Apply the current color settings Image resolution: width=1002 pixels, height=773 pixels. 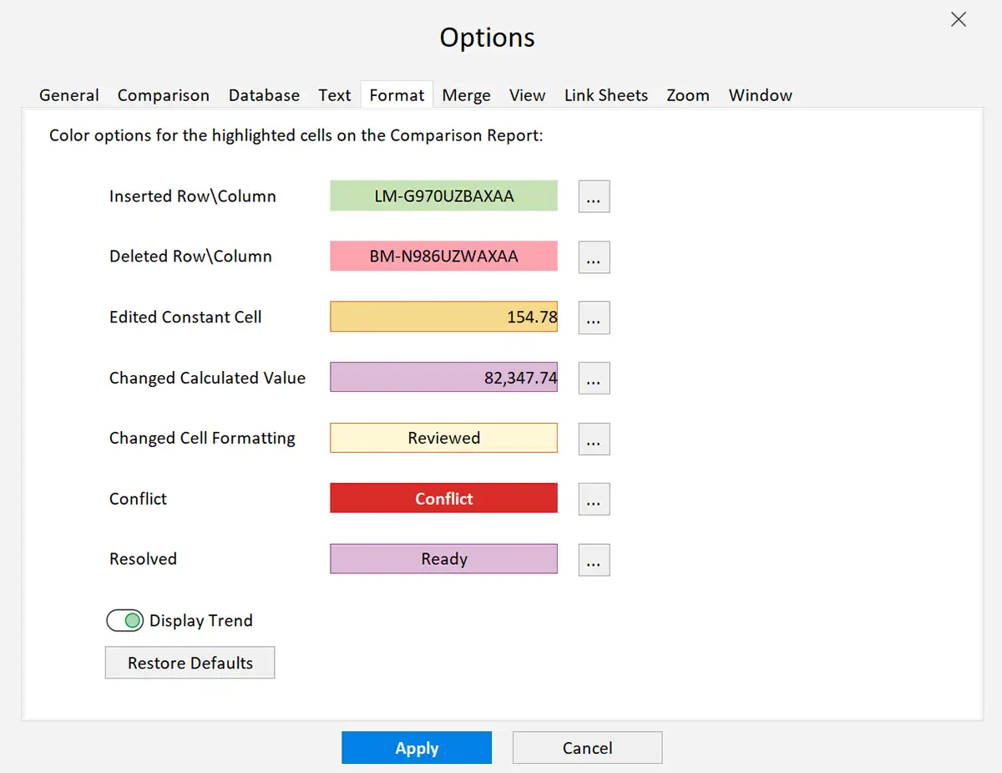pyautogui.click(x=417, y=747)
